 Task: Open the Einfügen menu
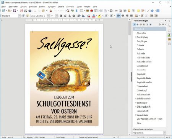click(x=33, y=6)
